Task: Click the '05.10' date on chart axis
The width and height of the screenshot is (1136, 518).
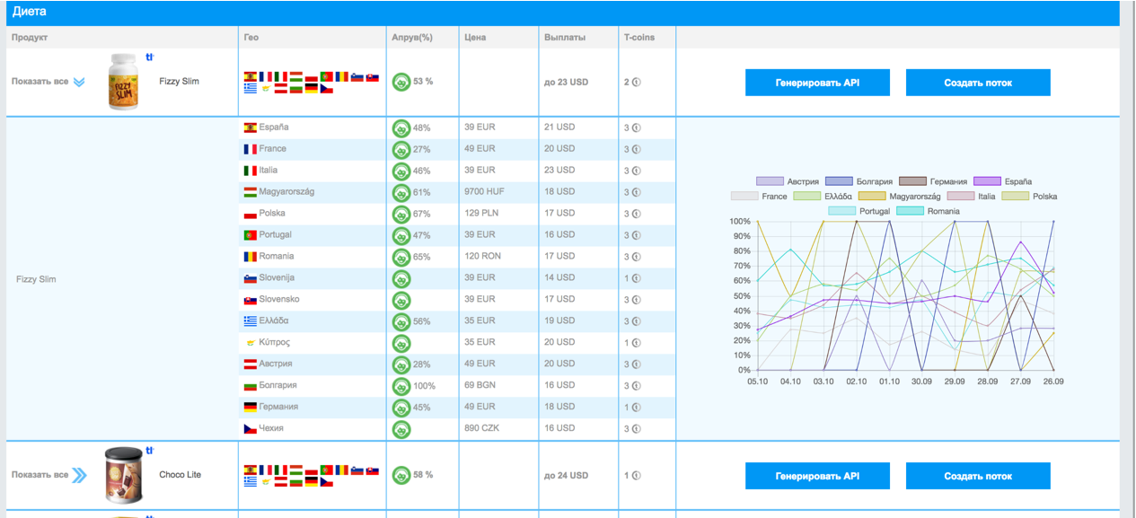Action: (x=756, y=382)
